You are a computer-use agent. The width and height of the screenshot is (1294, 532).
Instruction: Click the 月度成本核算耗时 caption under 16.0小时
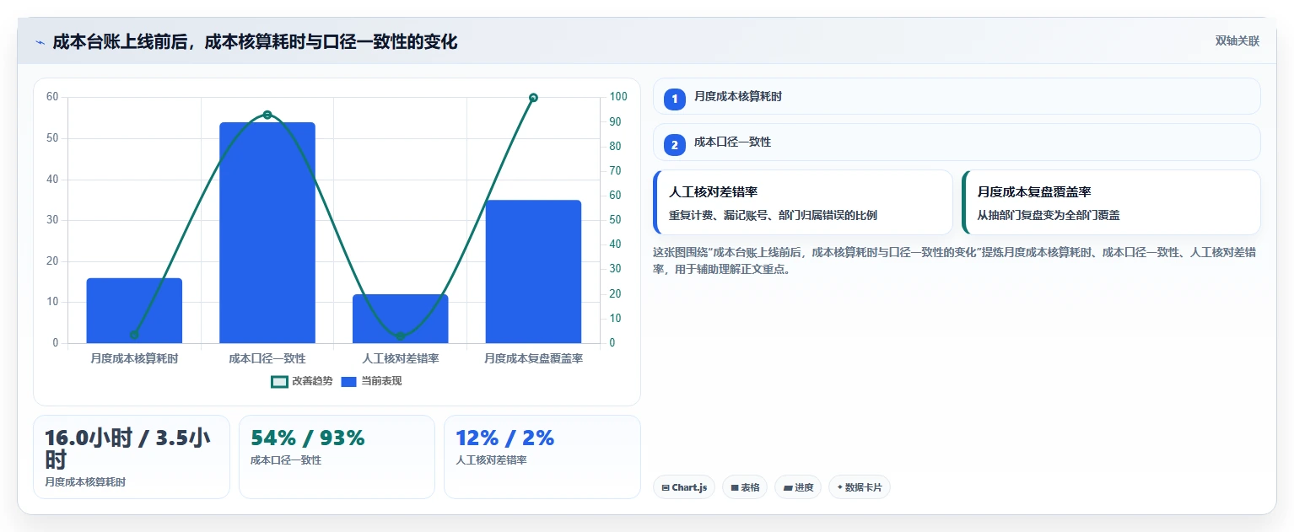click(85, 482)
